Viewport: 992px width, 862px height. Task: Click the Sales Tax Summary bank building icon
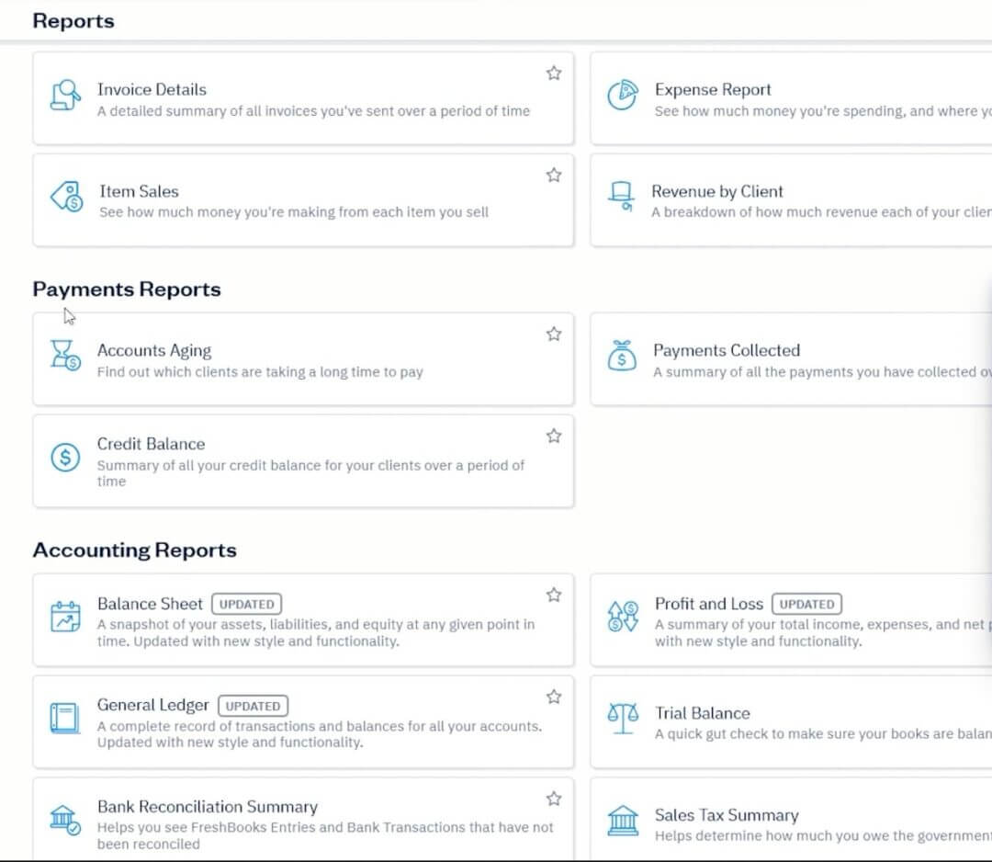[623, 820]
